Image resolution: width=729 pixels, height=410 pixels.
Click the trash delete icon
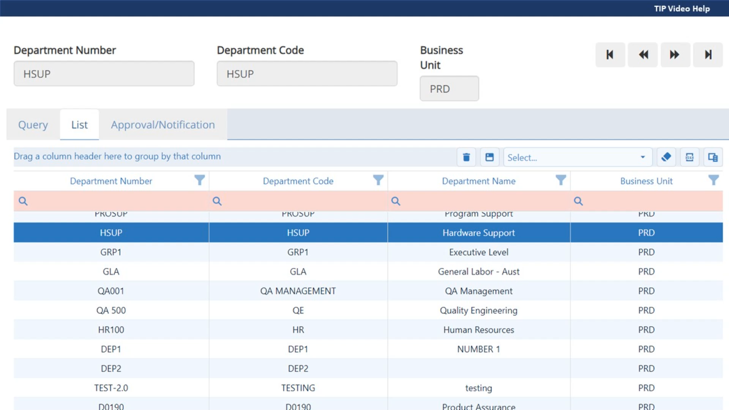point(466,157)
